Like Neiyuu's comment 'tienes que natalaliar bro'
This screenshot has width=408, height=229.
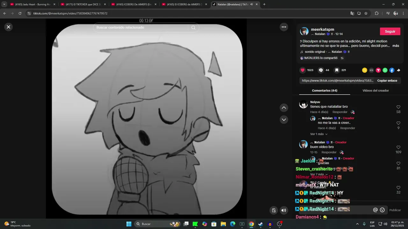tap(398, 107)
